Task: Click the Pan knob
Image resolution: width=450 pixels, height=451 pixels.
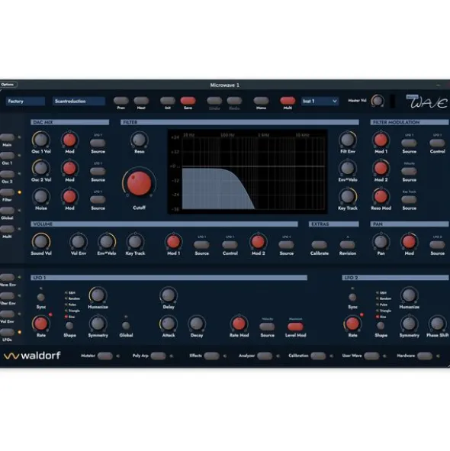Action: pyautogui.click(x=381, y=242)
